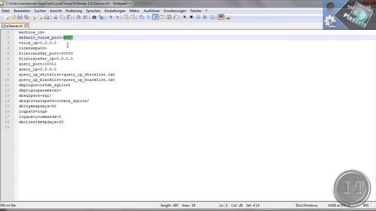Image resolution: width=376 pixels, height=211 pixels.
Task: Click the ABC spell check icon
Action: pyautogui.click(x=221, y=17)
